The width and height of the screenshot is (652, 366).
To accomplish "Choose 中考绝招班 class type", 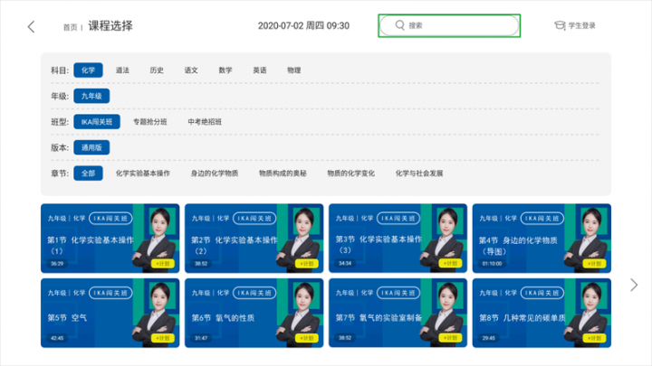I will click(x=205, y=122).
